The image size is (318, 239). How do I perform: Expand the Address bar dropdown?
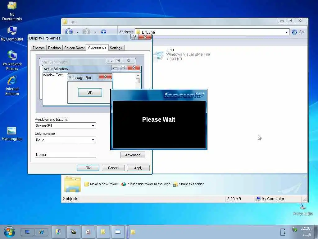pos(287,32)
